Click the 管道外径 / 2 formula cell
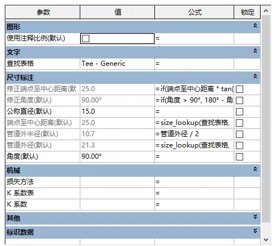 point(194,134)
